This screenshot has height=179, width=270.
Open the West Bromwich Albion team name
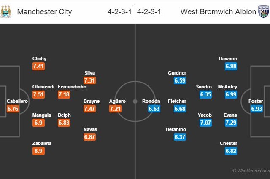click(x=218, y=11)
